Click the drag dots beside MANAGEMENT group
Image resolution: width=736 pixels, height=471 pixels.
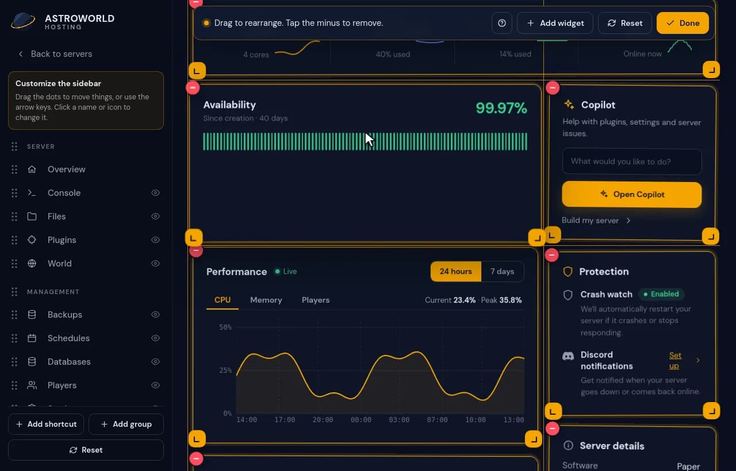[14, 292]
